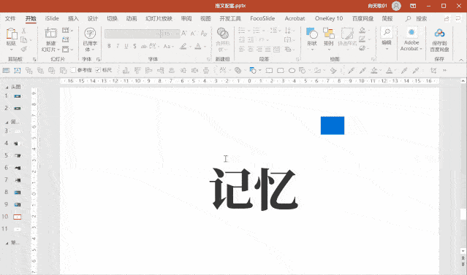Screen dimensions: 467x275
Task: Toggle the 标尺 ruler checkbox
Action: click(98, 70)
